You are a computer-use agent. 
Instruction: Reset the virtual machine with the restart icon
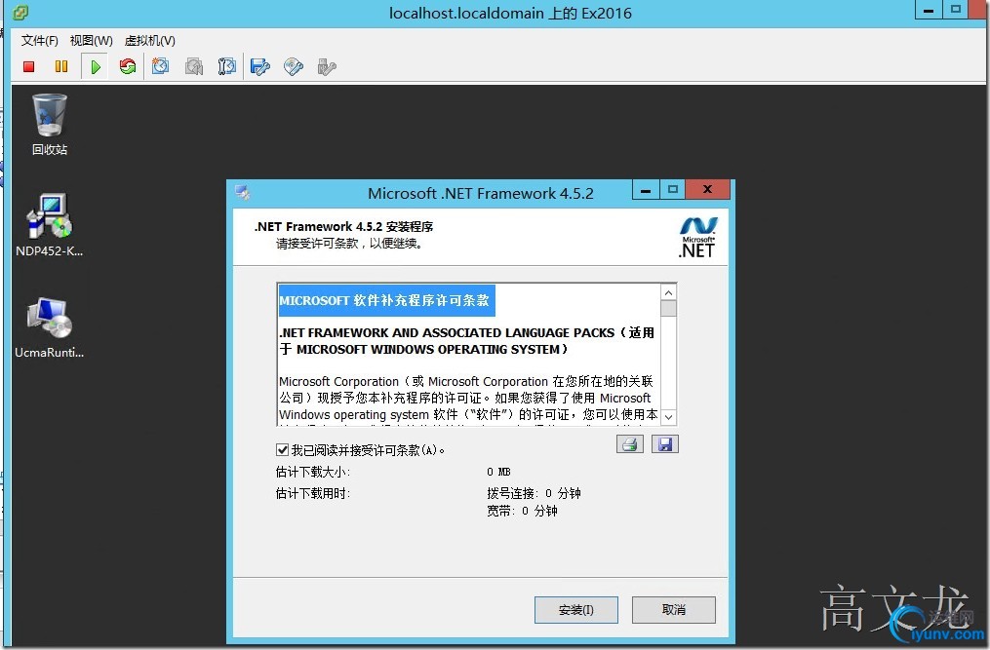click(x=128, y=66)
